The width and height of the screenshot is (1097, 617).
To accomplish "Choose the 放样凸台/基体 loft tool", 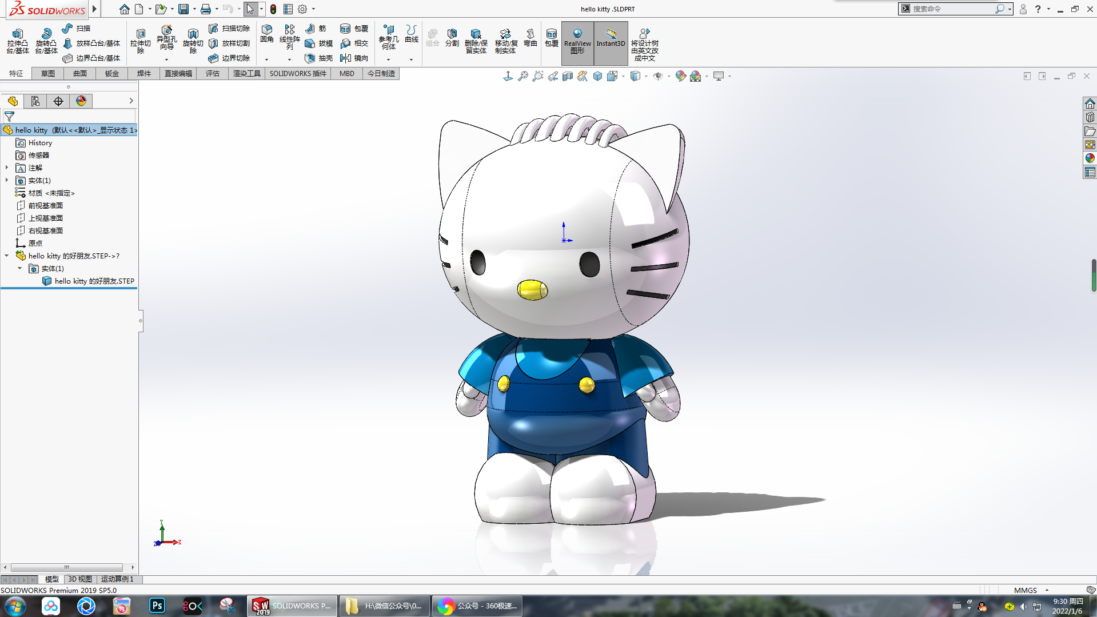I will point(91,43).
